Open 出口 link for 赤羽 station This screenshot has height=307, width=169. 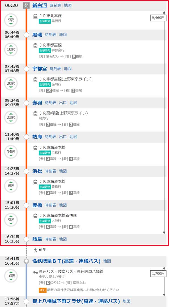coord(63,103)
